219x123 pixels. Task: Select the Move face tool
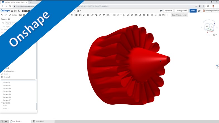(x=100, y=15)
